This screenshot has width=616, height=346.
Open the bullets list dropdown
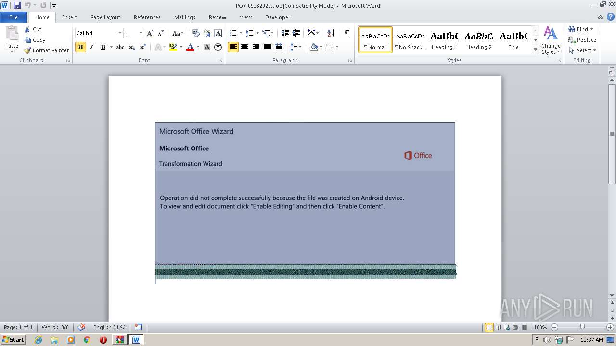(x=241, y=33)
